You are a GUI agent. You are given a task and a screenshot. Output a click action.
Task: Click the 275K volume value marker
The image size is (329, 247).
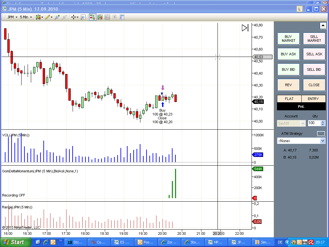point(258,155)
